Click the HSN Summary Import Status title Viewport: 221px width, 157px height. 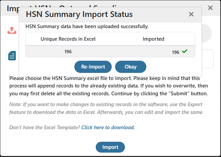click(x=79, y=14)
